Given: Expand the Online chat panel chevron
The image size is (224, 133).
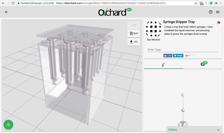Looking at the screenshot, I should pos(218,130).
